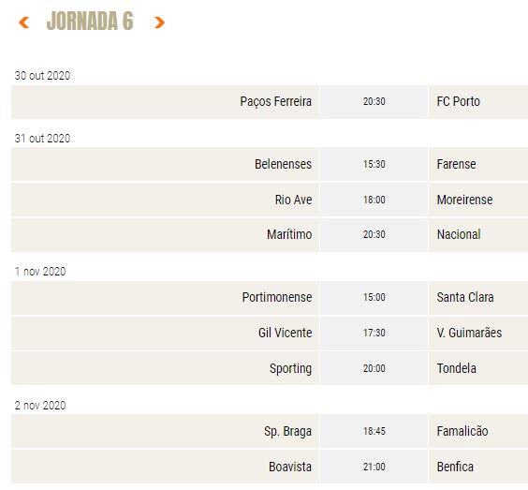
Task: Open Tondela team link
Action: (456, 368)
